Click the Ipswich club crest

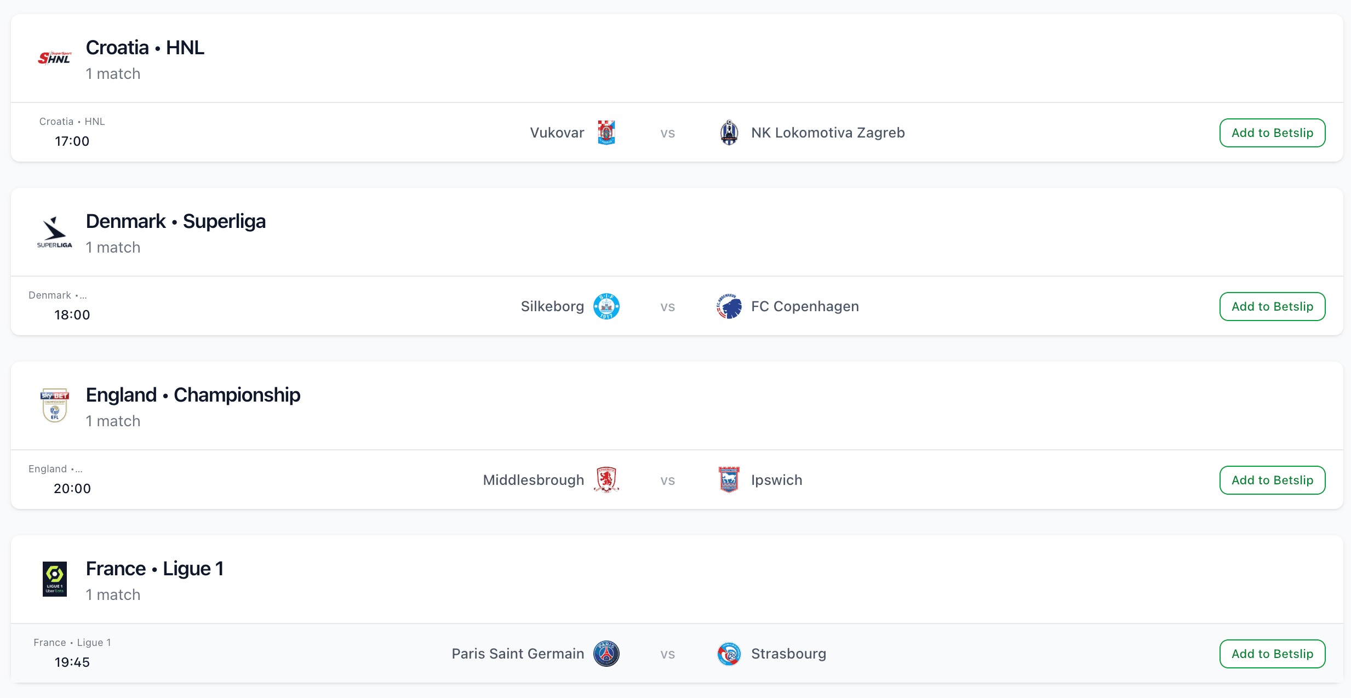tap(729, 480)
